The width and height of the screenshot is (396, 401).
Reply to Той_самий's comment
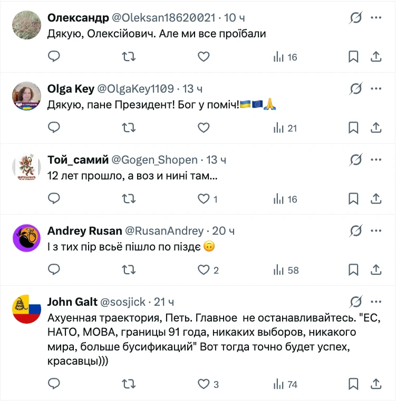coord(54,199)
